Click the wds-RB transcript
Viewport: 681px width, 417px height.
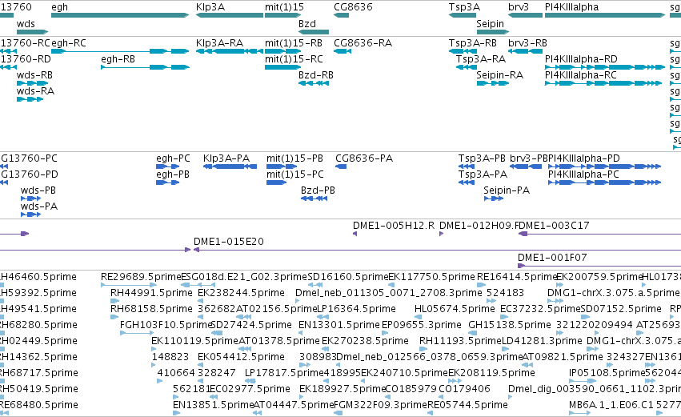coord(33,83)
